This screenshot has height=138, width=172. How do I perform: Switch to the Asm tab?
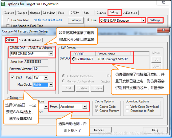(86, 13)
